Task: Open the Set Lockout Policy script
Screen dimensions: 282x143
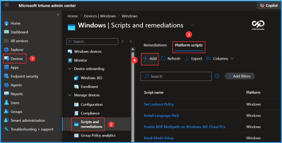Action: pyautogui.click(x=159, y=104)
